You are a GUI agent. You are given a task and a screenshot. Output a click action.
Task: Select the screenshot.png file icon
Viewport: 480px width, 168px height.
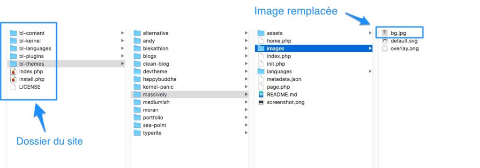click(x=261, y=102)
